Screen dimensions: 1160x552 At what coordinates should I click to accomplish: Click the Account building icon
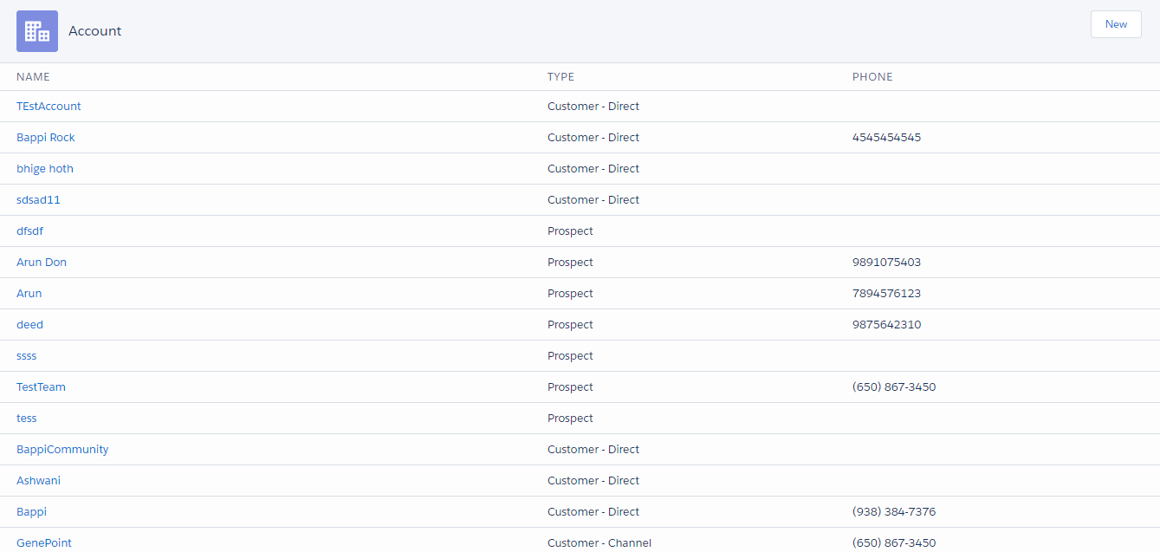(37, 31)
